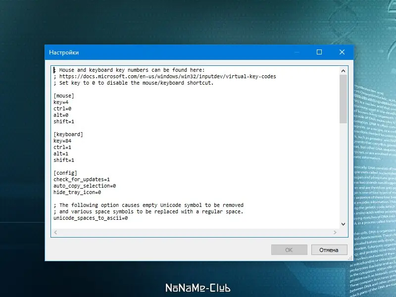The height and width of the screenshot is (297, 396).
Task: Click the horizontal scrollbar left arrow
Action: pyautogui.click(x=55, y=232)
